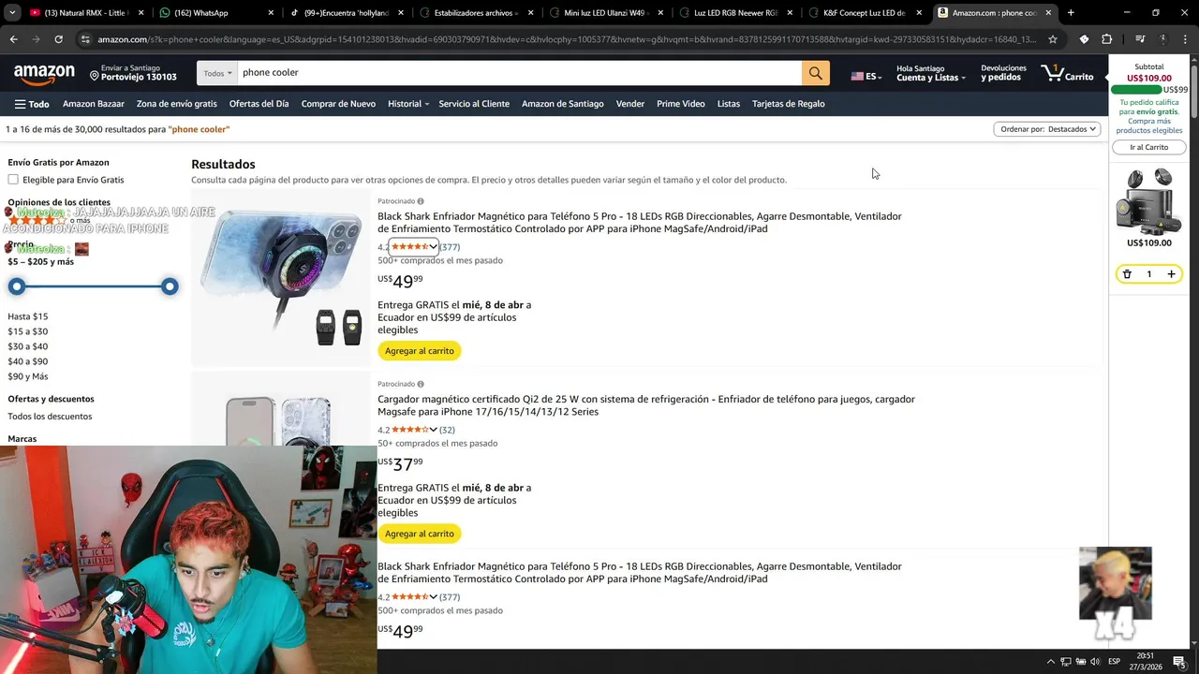Click the Amazon logo
This screenshot has height=674, width=1199.
pyautogui.click(x=44, y=74)
